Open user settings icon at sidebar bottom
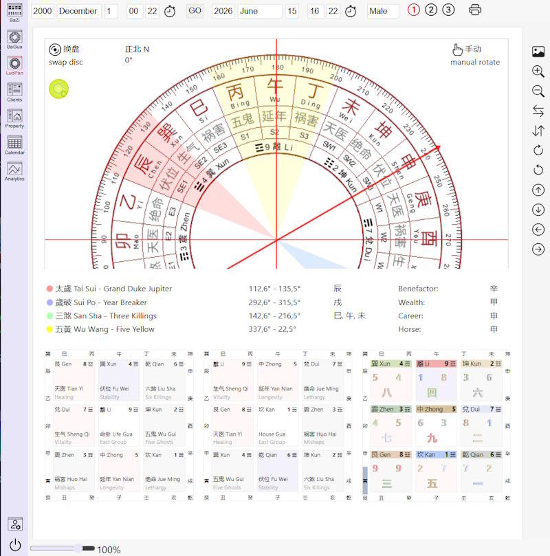Viewport: 550px width, 556px height. point(15,524)
